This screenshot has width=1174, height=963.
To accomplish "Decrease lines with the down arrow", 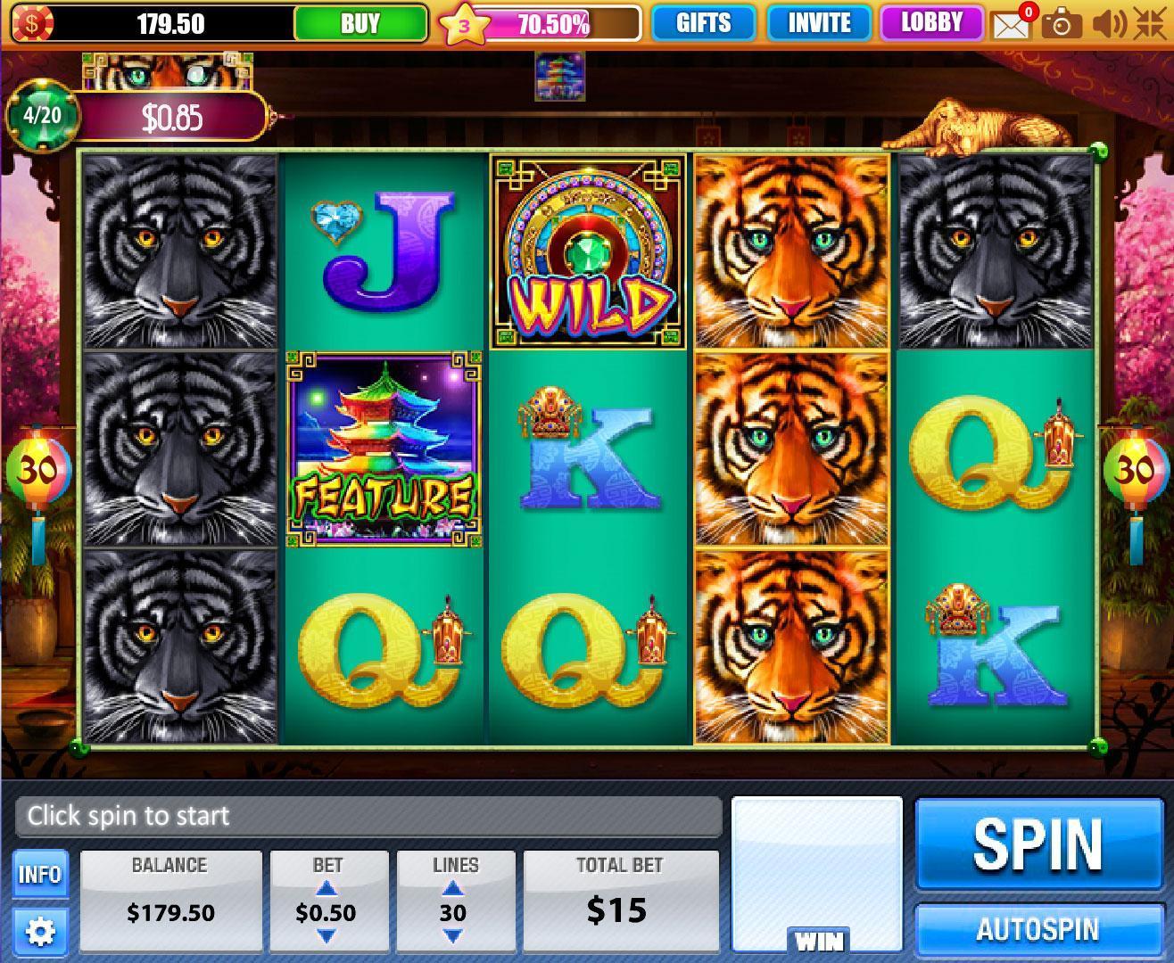I will tap(453, 935).
